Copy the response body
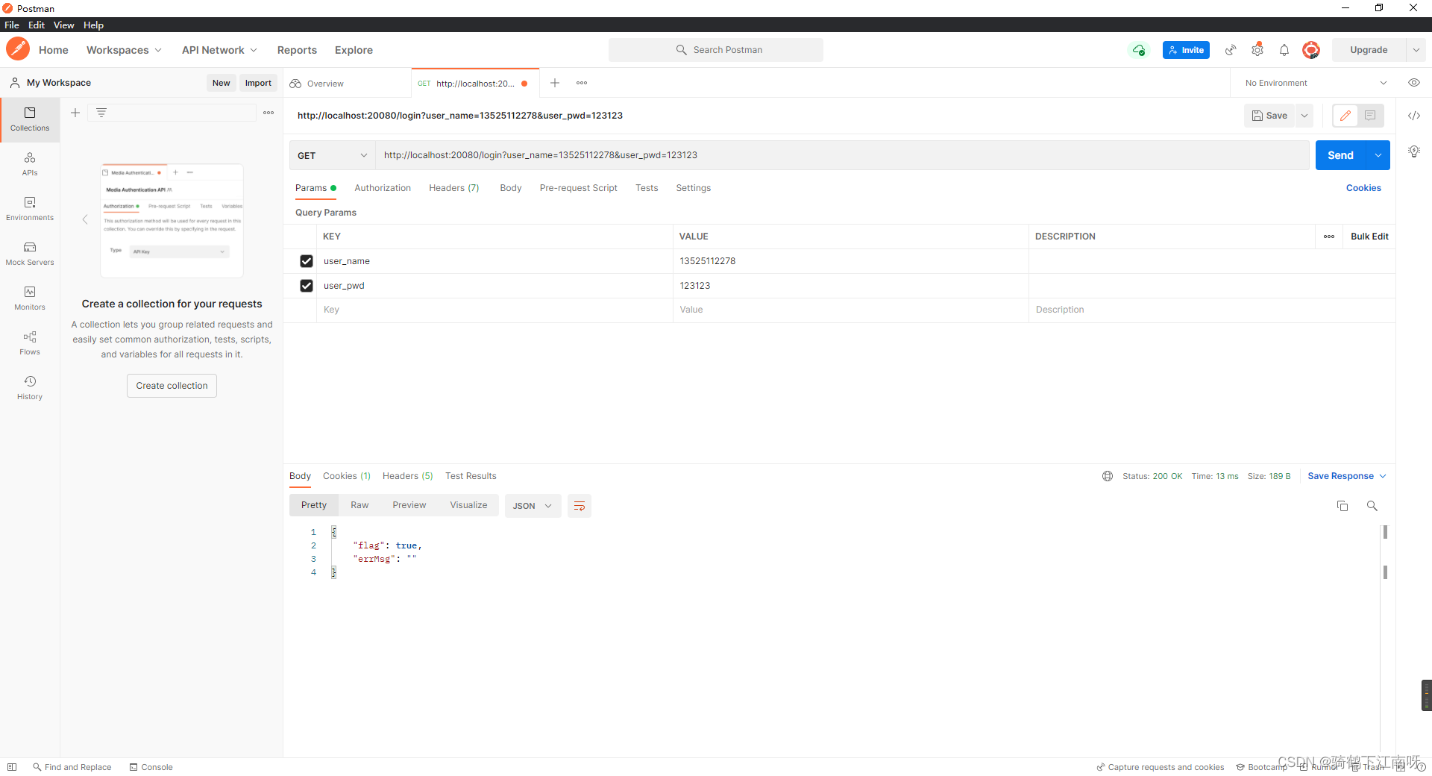The image size is (1432, 776). click(x=1342, y=506)
